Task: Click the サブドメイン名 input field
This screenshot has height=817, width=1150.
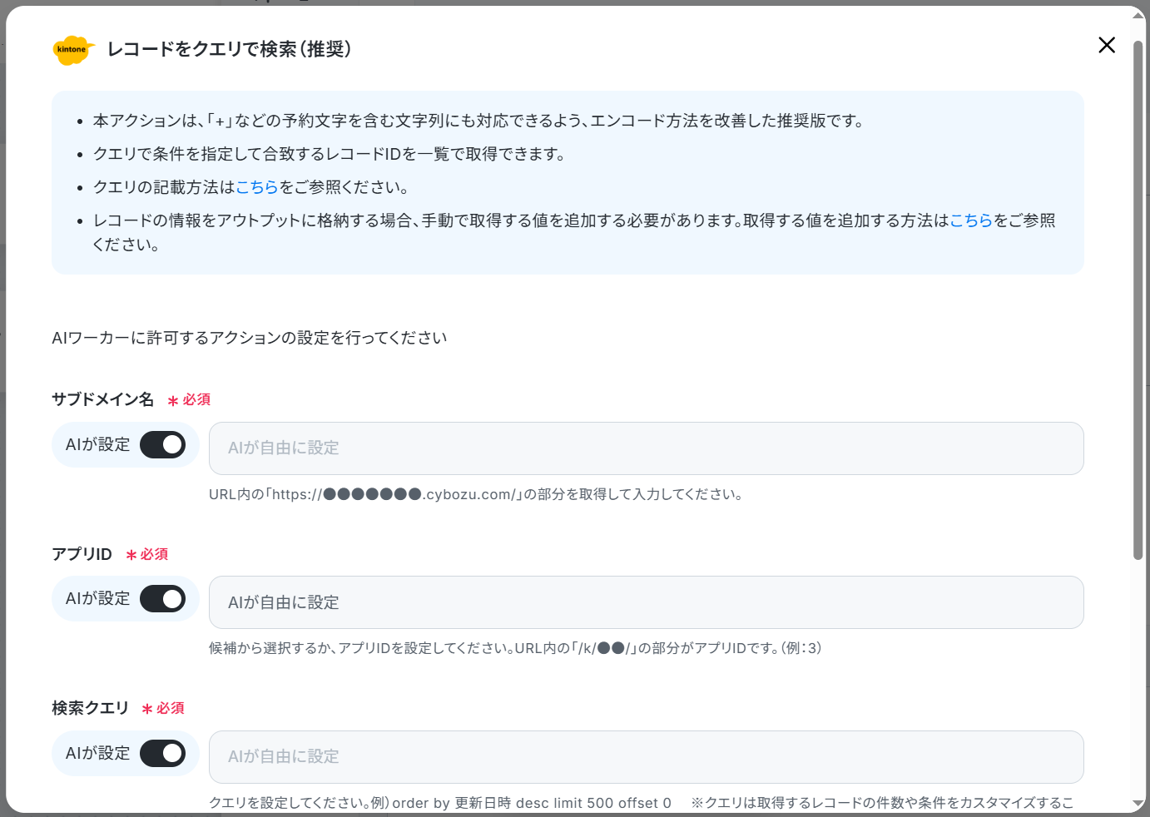Action: click(646, 448)
